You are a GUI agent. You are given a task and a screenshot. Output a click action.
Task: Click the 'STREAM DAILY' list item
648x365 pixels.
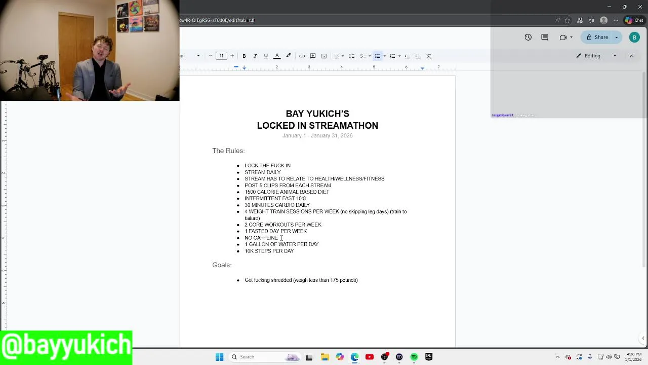262,172
